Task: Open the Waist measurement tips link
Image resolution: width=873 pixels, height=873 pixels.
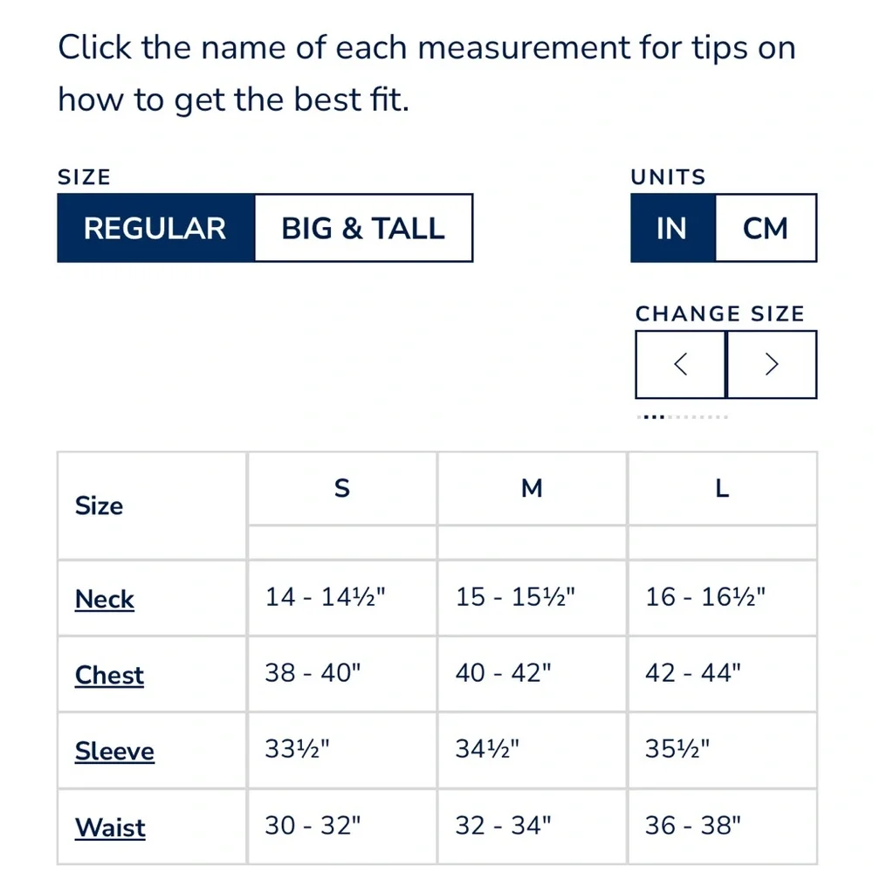Action: pyautogui.click(x=110, y=828)
